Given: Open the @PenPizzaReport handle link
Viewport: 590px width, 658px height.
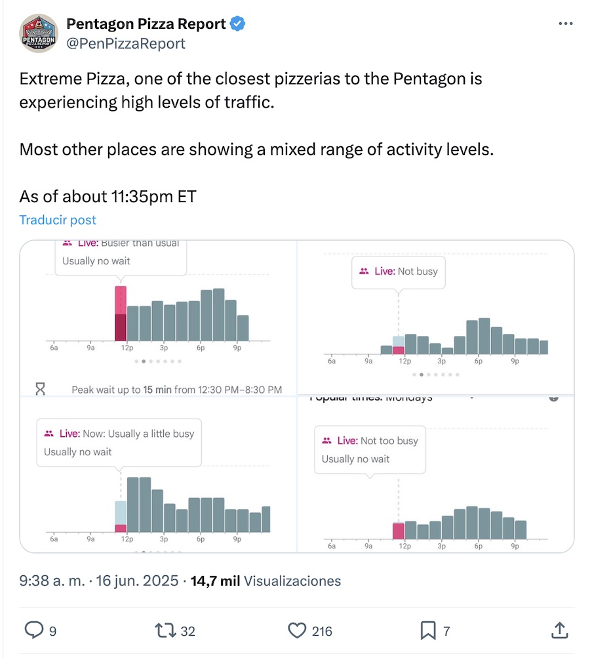Looking at the screenshot, I should (126, 43).
